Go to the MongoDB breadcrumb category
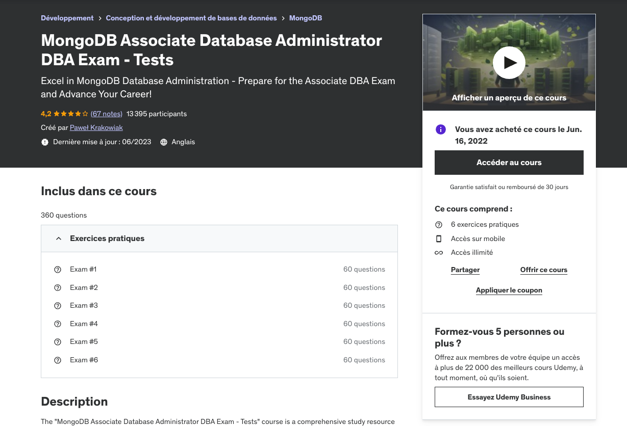627x426 pixels. (x=306, y=18)
